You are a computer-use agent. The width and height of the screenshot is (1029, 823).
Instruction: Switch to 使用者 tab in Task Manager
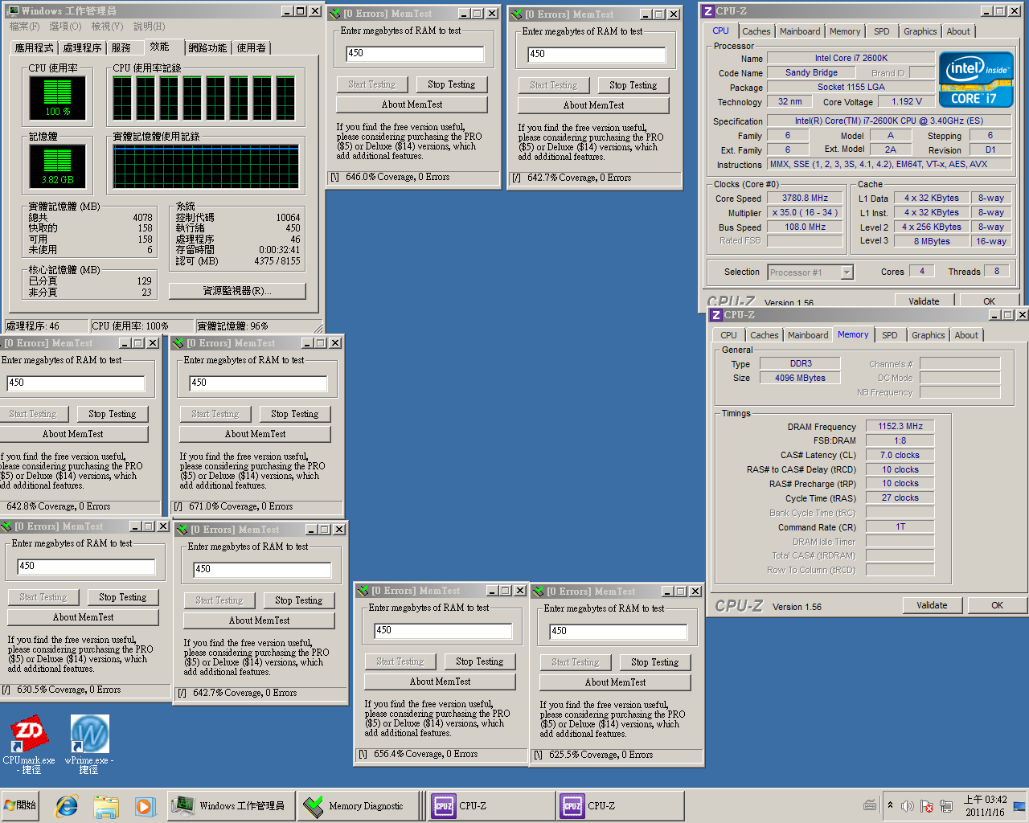[251, 48]
